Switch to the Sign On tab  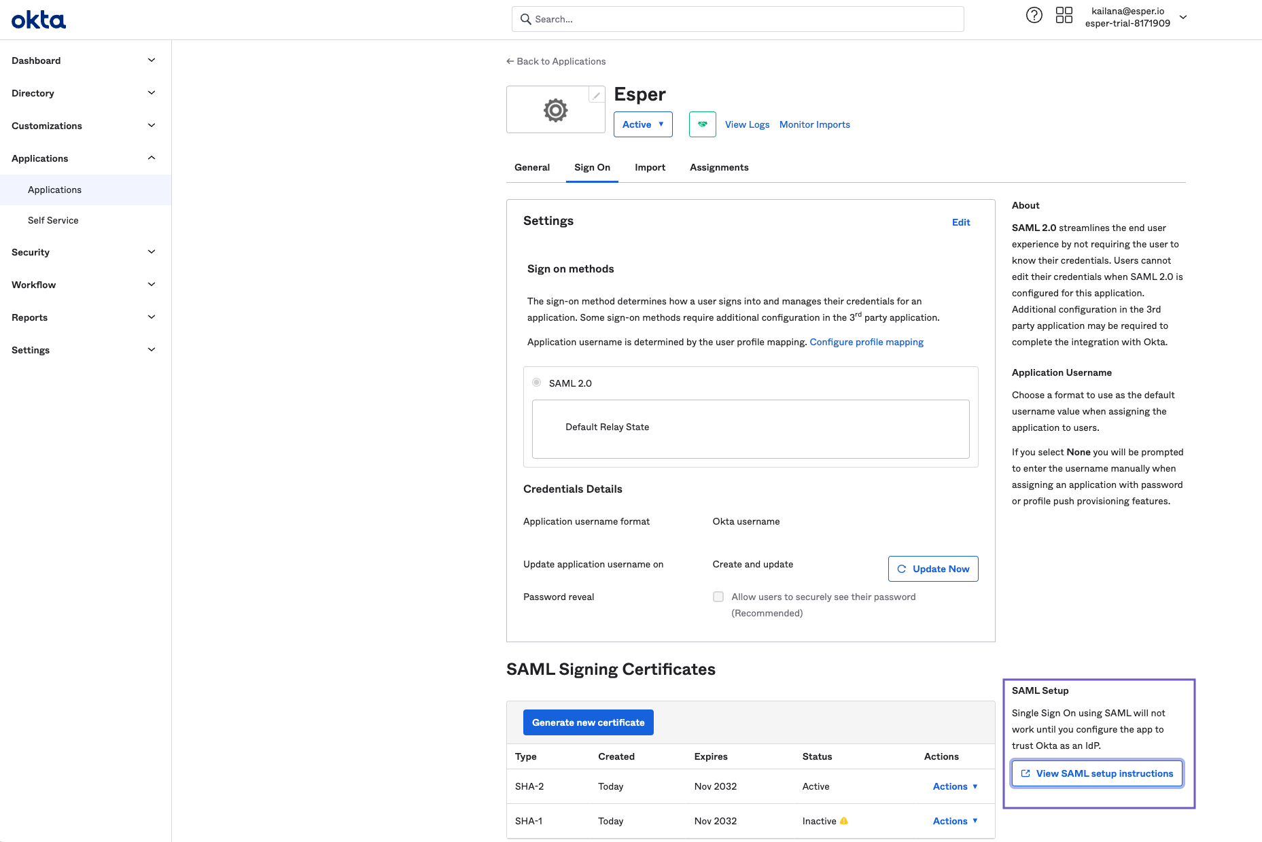click(x=592, y=167)
